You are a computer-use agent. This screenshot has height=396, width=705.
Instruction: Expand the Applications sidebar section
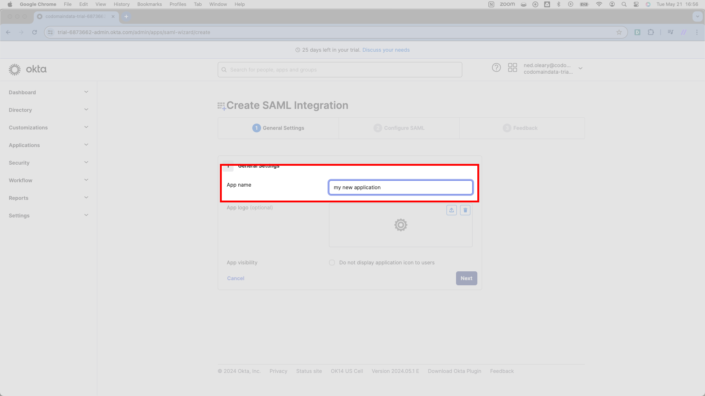48,145
